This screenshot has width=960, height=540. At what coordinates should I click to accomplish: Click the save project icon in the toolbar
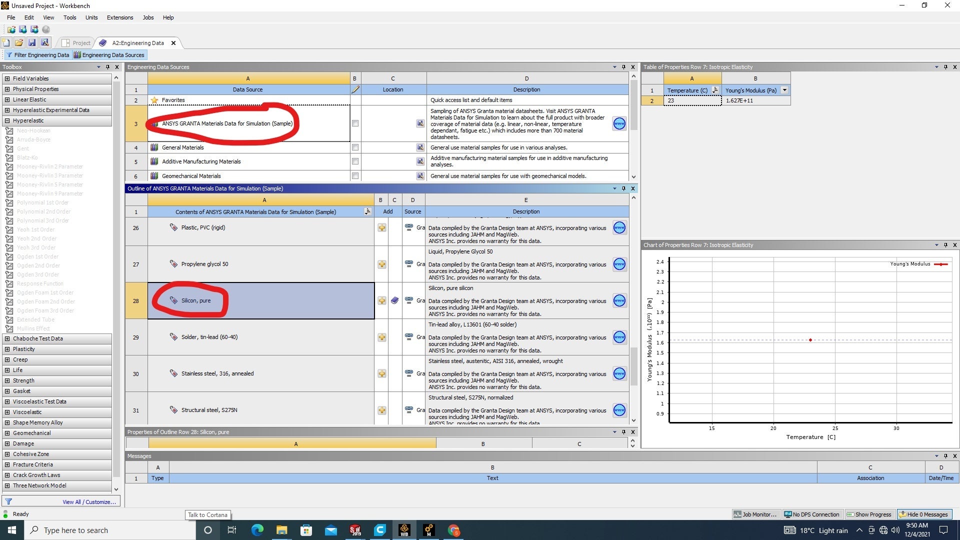[32, 43]
